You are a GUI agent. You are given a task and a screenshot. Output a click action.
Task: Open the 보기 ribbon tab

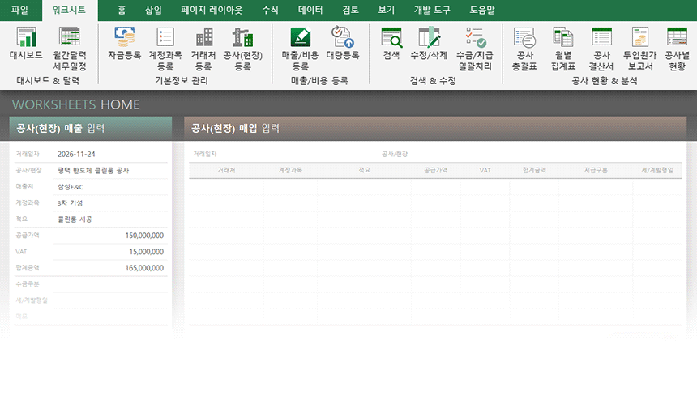pos(387,11)
